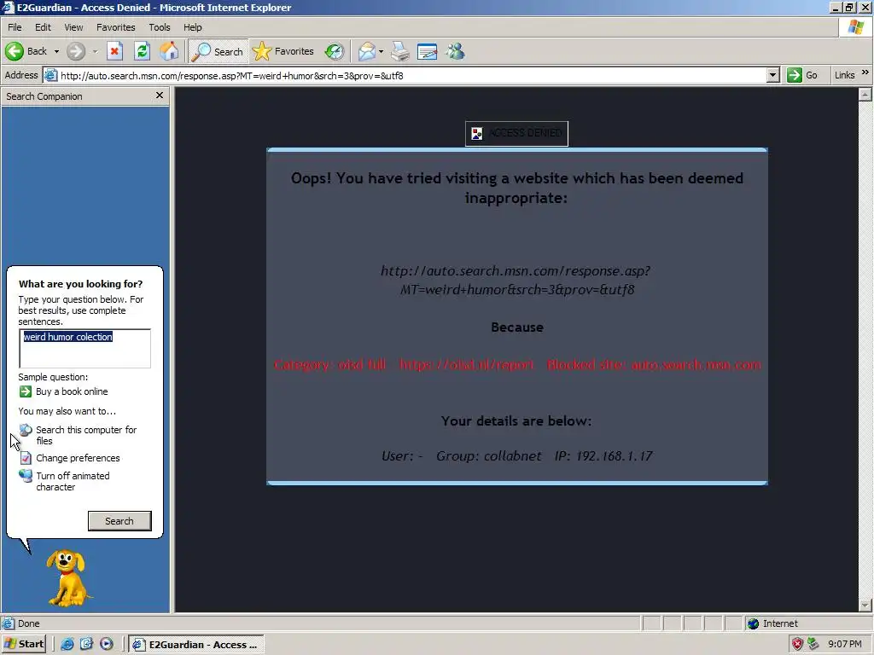
Task: Toggle the Search toolbar button
Action: [218, 51]
